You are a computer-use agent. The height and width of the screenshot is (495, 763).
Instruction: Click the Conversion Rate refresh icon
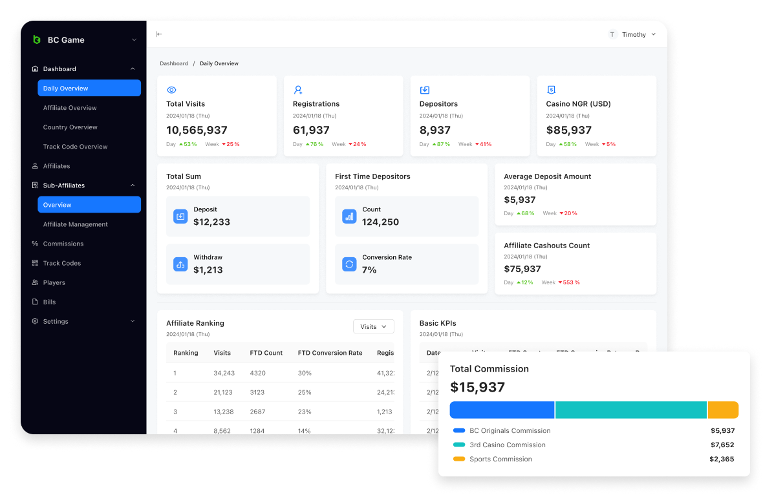click(349, 264)
